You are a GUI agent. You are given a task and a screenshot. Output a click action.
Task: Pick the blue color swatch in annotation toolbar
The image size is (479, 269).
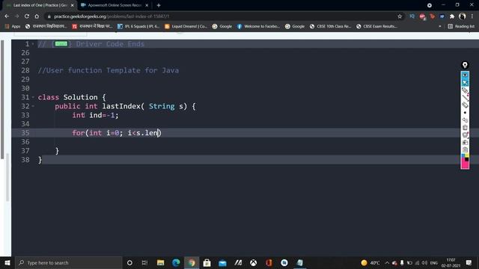[463, 155]
